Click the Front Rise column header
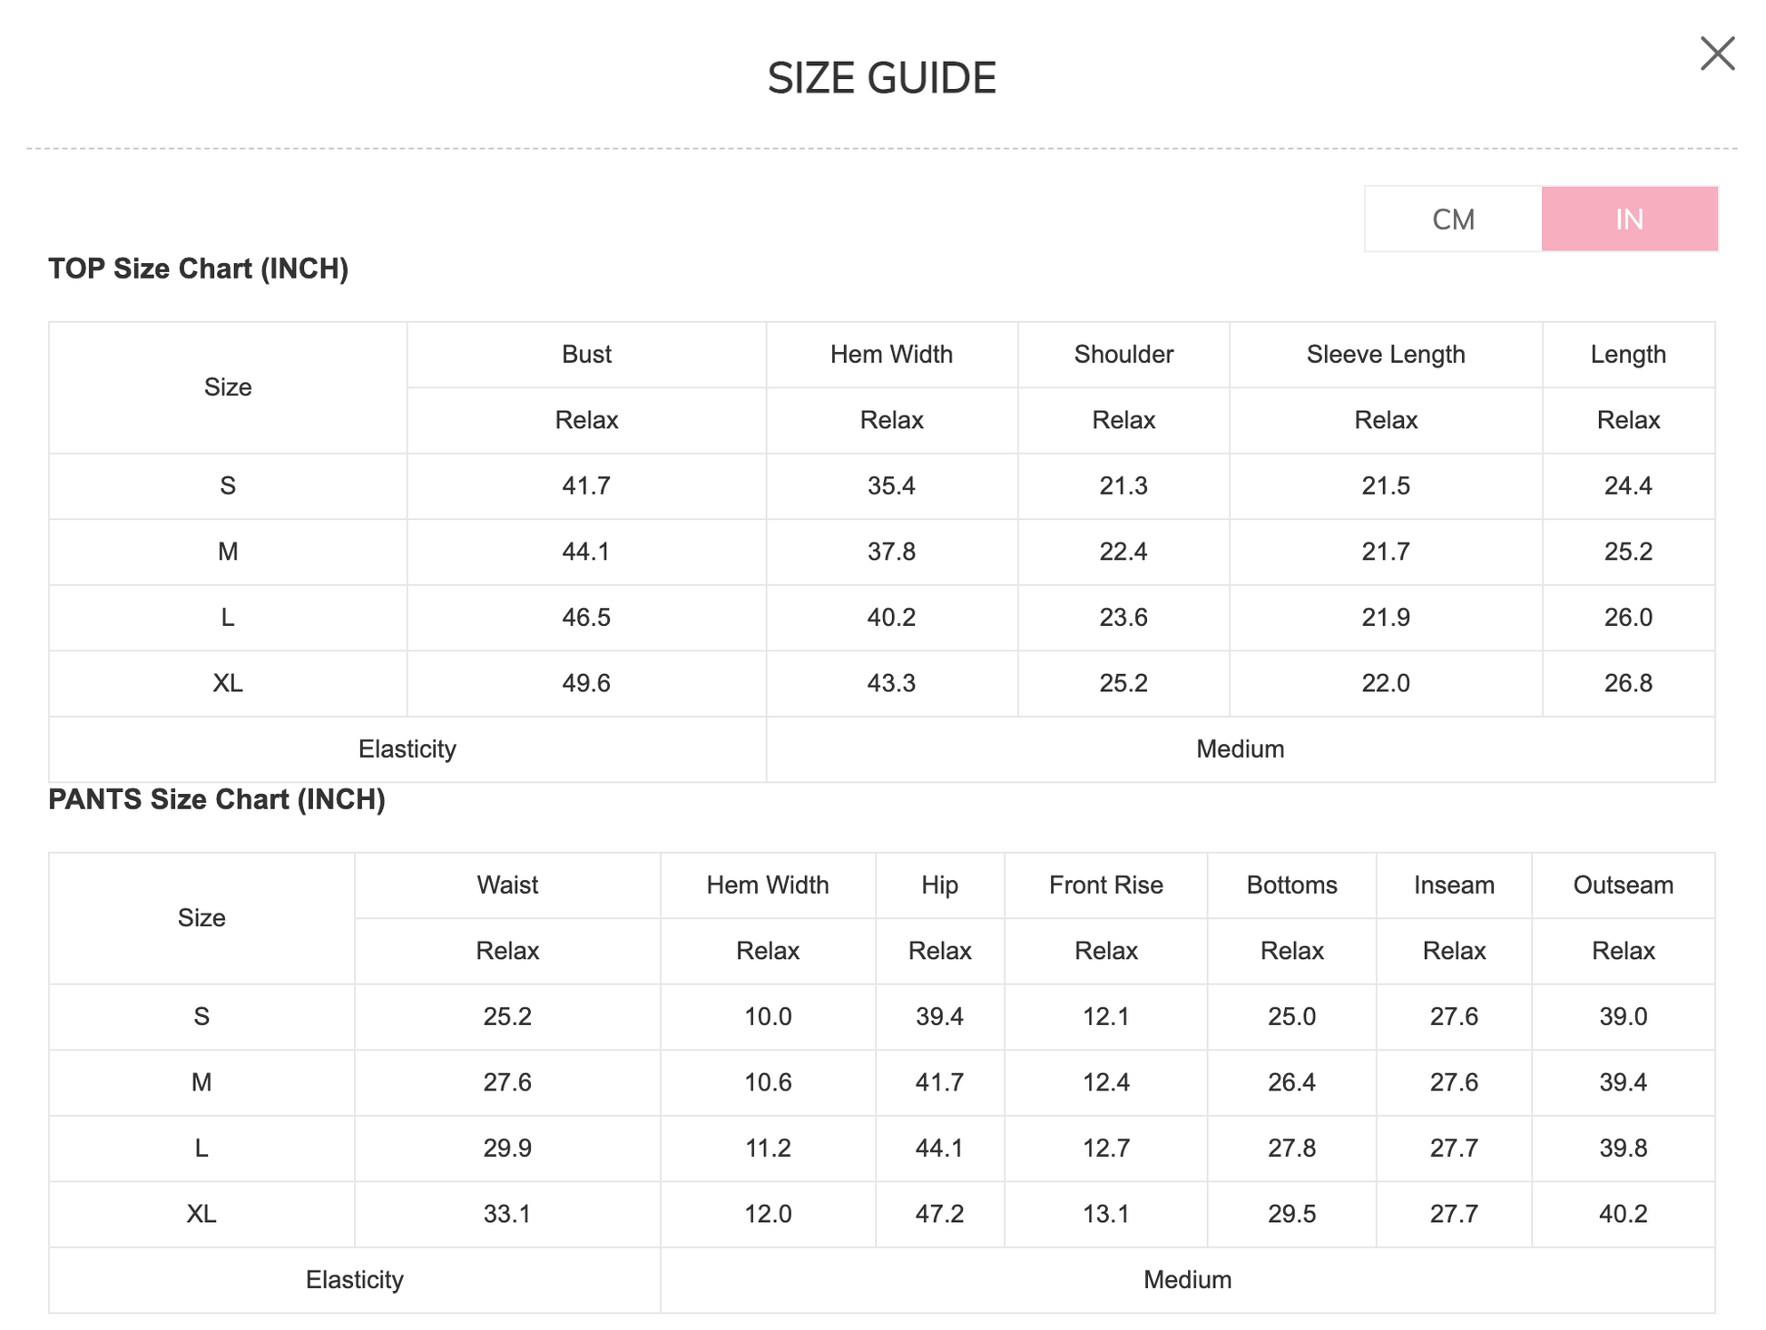 (1105, 885)
